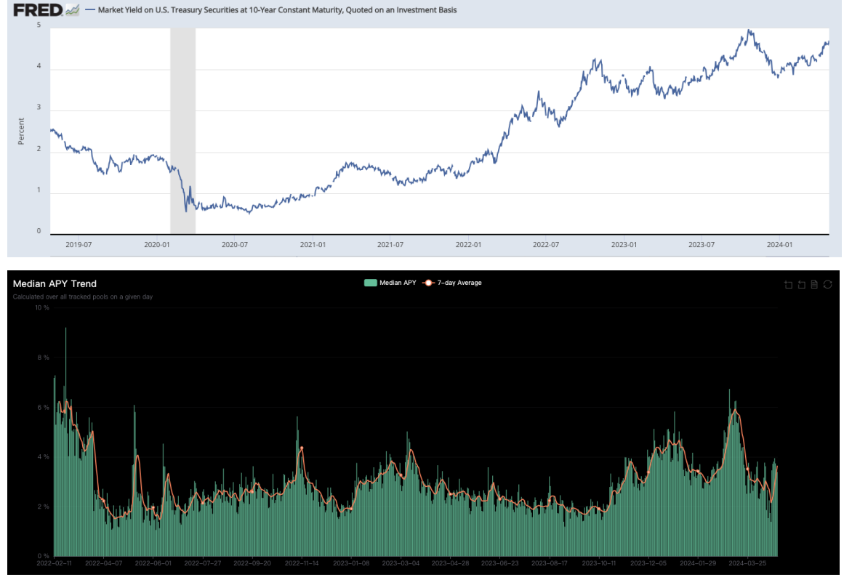The width and height of the screenshot is (844, 577).
Task: Click the Percent y-axis title
Action: click(21, 131)
